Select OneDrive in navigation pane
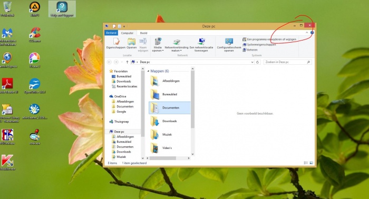 (x=118, y=96)
